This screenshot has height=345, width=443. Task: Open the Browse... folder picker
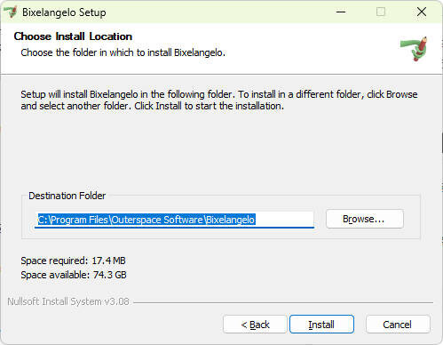365,219
